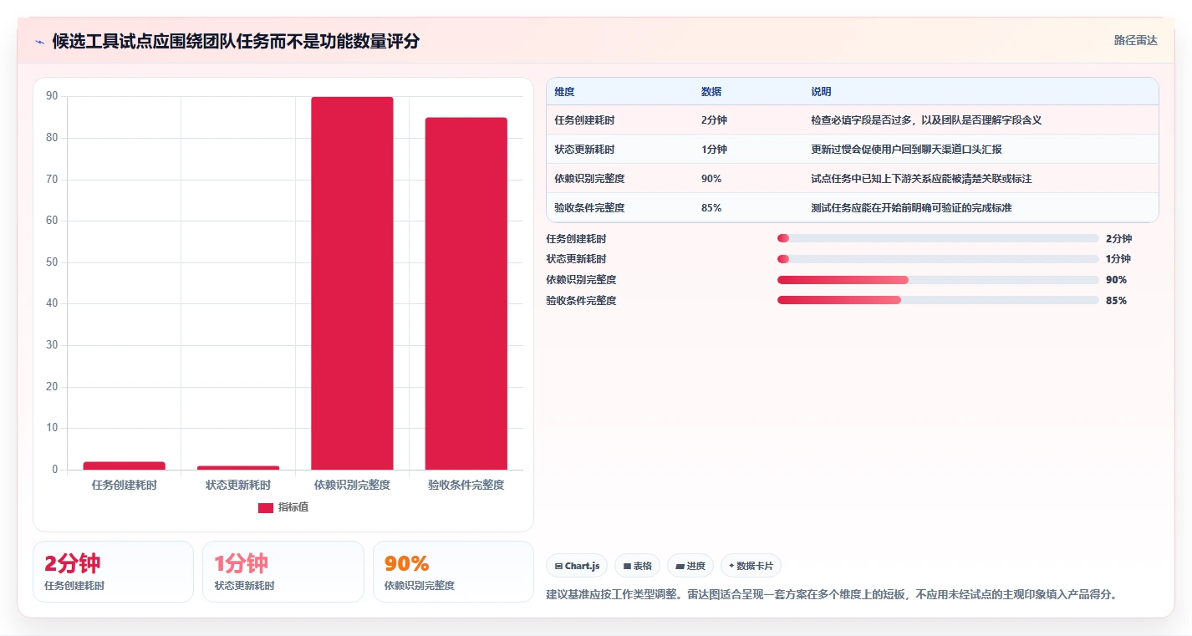Open the 90% 依赖识别完整度 data card
Viewport: 1192px width, 636px height.
pyautogui.click(x=453, y=572)
